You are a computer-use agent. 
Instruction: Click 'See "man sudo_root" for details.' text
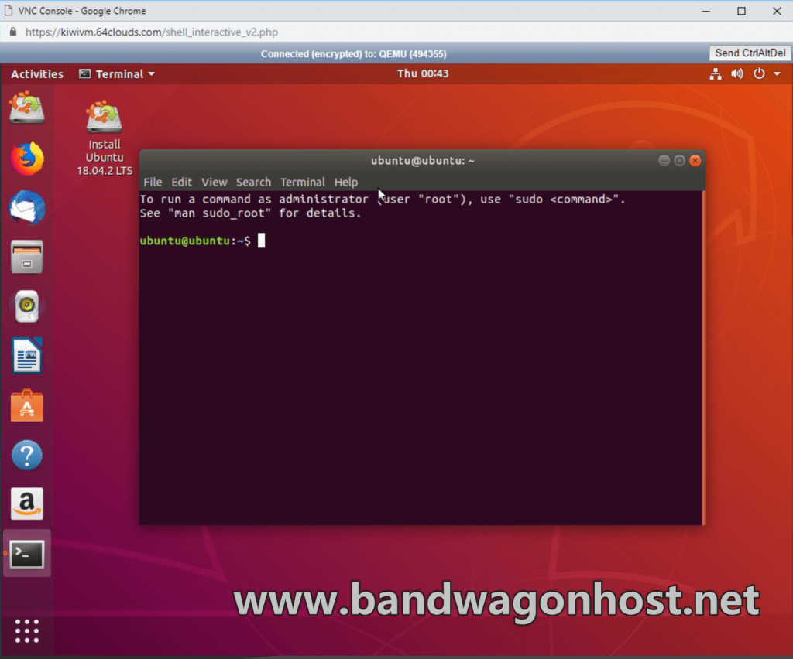click(x=250, y=213)
